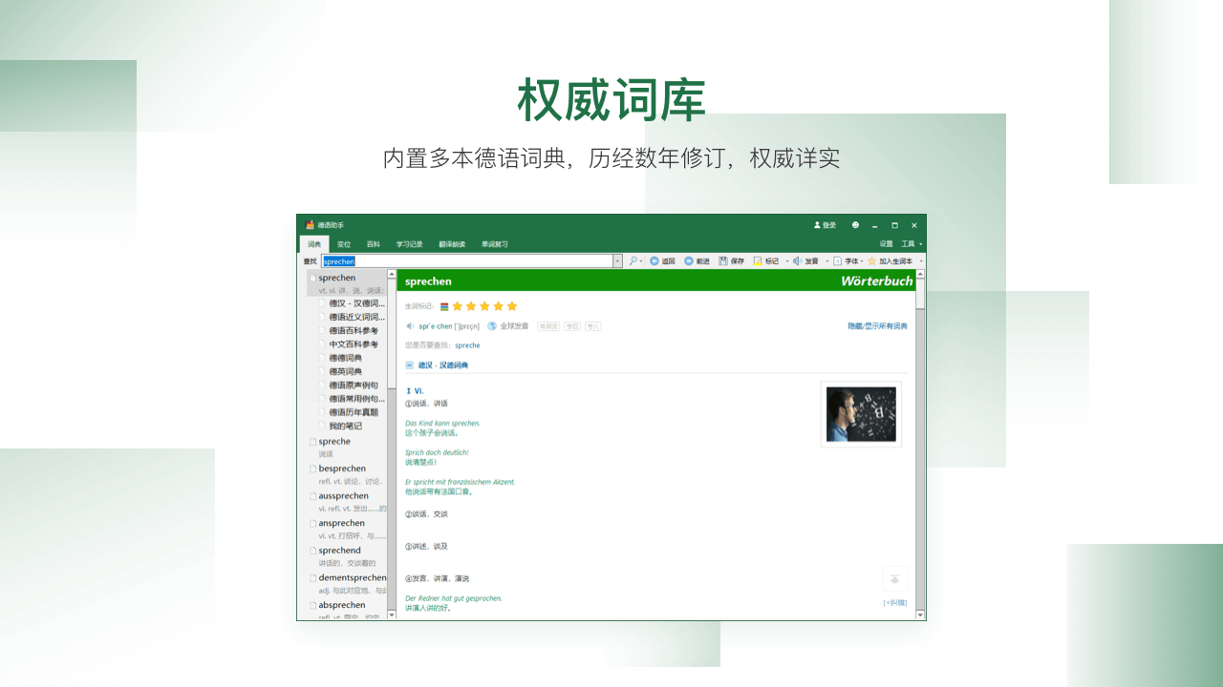Image resolution: width=1223 pixels, height=687 pixels.
Task: Add word with 加入生词本 star icon
Action: (x=871, y=261)
